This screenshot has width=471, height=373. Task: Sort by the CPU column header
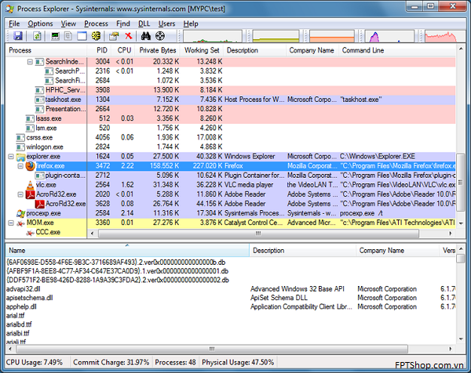123,50
